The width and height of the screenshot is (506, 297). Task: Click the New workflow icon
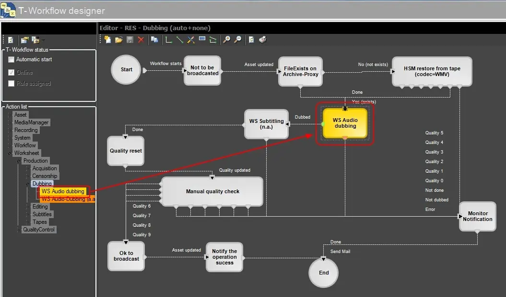(x=108, y=40)
